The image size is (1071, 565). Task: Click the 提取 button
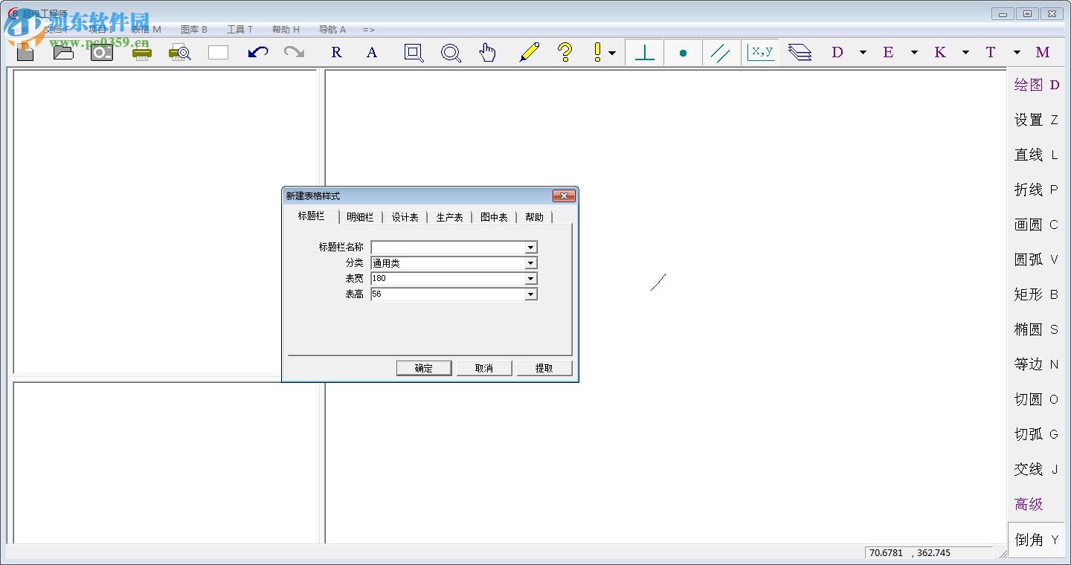point(544,368)
